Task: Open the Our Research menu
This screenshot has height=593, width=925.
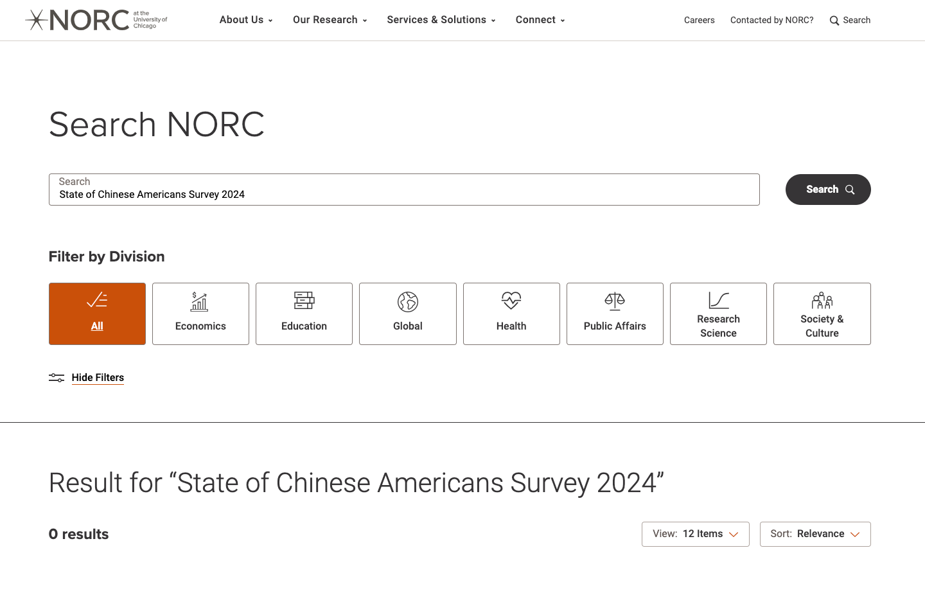Action: pyautogui.click(x=330, y=20)
